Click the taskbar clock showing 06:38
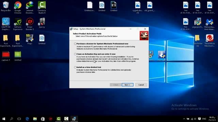This screenshot has height=122, width=218. point(212,119)
